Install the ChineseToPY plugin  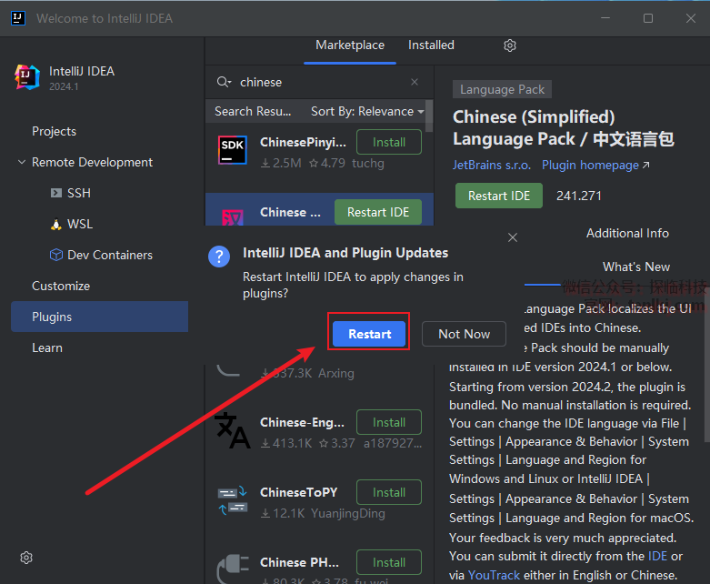coord(388,492)
